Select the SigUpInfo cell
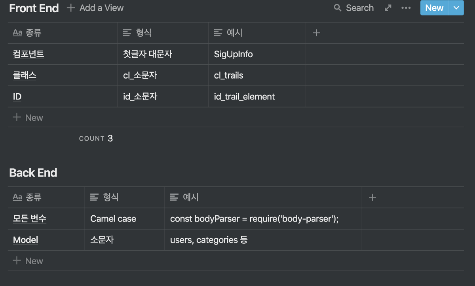This screenshot has width=475, height=286. tap(234, 54)
